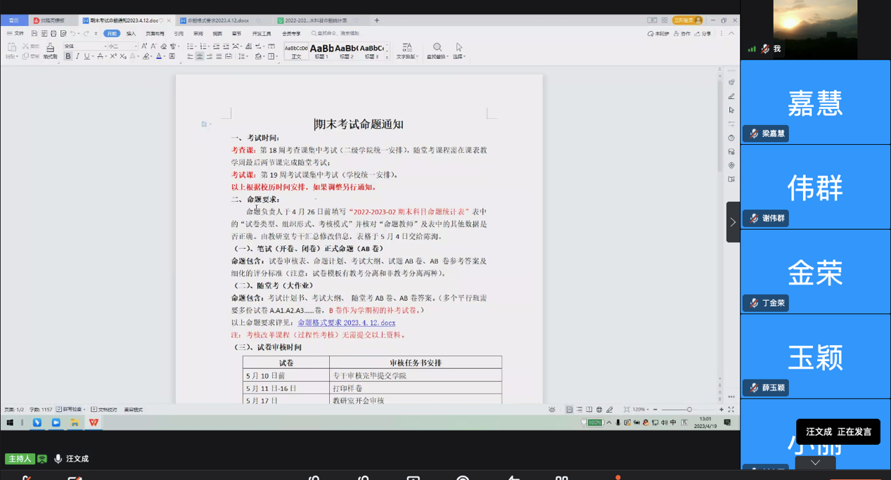Select Format Painter (格式刷) tool

pos(50,51)
